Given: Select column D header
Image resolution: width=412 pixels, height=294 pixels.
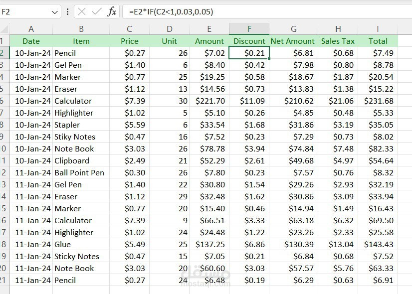Looking at the screenshot, I should click(169, 29).
